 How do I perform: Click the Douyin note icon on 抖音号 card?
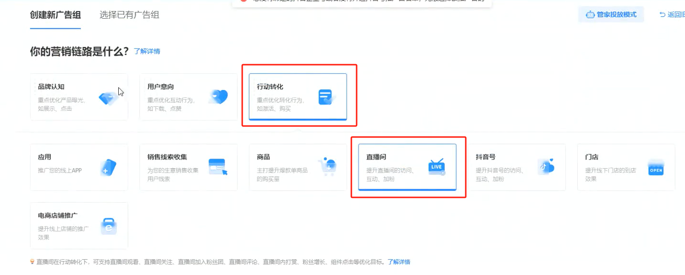tap(546, 167)
